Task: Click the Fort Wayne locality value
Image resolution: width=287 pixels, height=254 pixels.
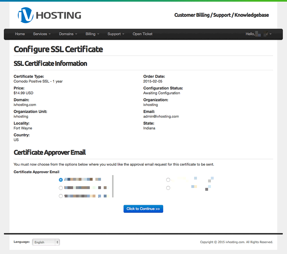Action: coord(23,128)
